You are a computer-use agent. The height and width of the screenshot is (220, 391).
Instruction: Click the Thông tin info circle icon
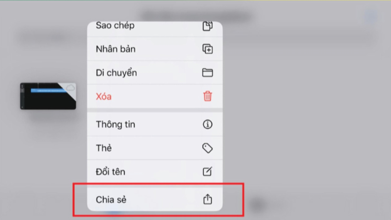(x=207, y=124)
